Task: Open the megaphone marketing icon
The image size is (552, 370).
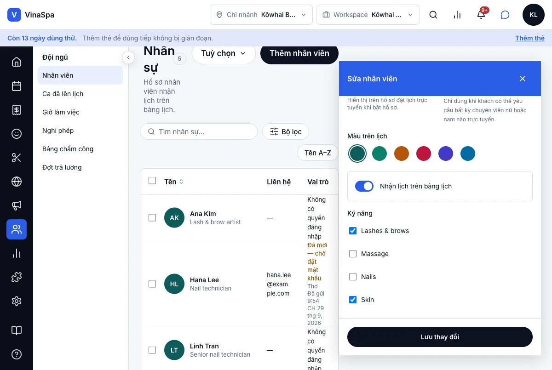Action: [17, 205]
